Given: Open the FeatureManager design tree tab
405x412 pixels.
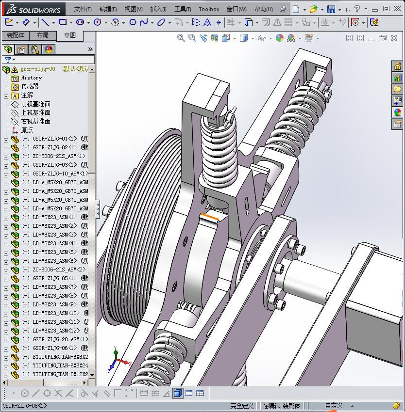Looking at the screenshot, I should (x=8, y=49).
